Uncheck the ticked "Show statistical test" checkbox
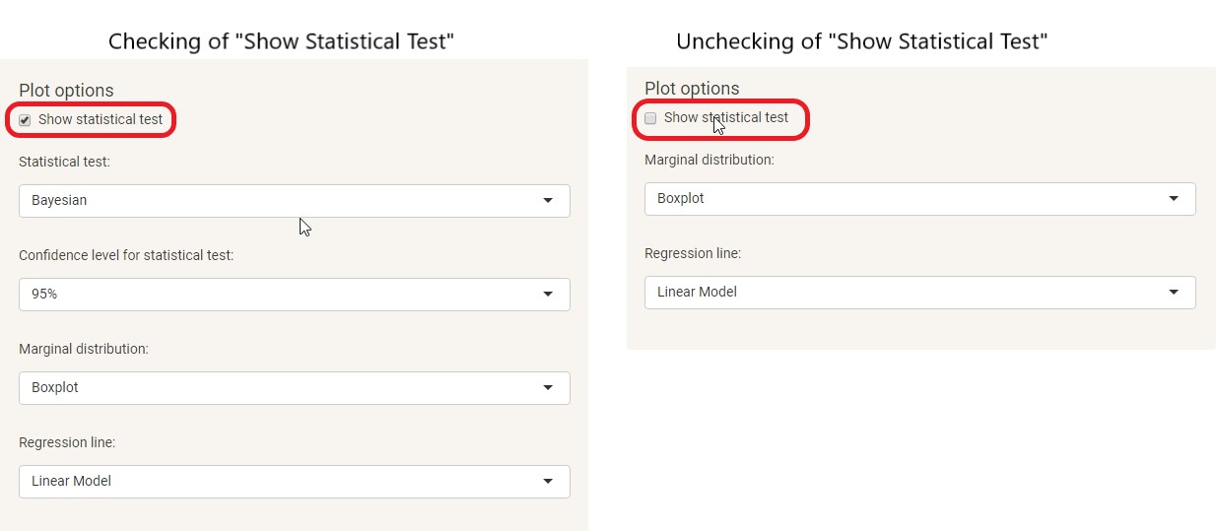The height and width of the screenshot is (531, 1218). pyautogui.click(x=26, y=120)
